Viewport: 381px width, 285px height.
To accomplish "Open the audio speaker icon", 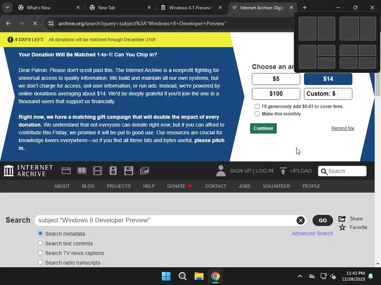I will [113, 171].
